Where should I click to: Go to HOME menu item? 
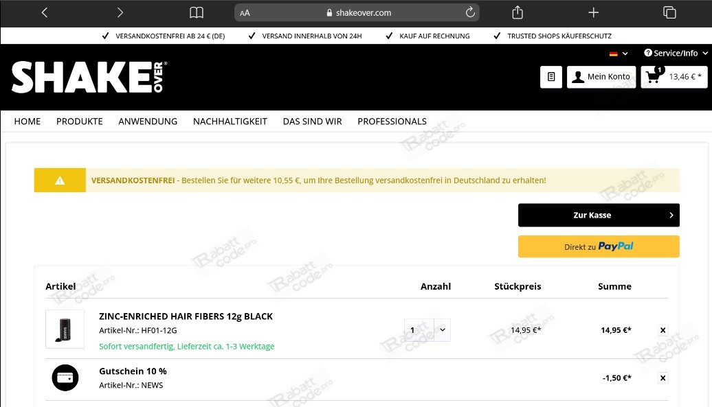pyautogui.click(x=27, y=121)
